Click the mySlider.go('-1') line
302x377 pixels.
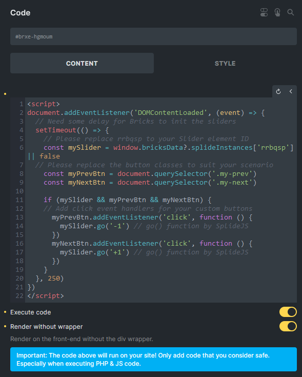[154, 226]
